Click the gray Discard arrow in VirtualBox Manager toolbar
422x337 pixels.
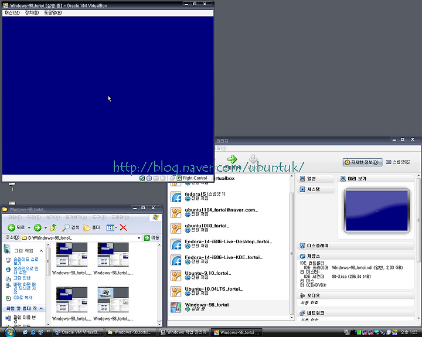coord(253,159)
